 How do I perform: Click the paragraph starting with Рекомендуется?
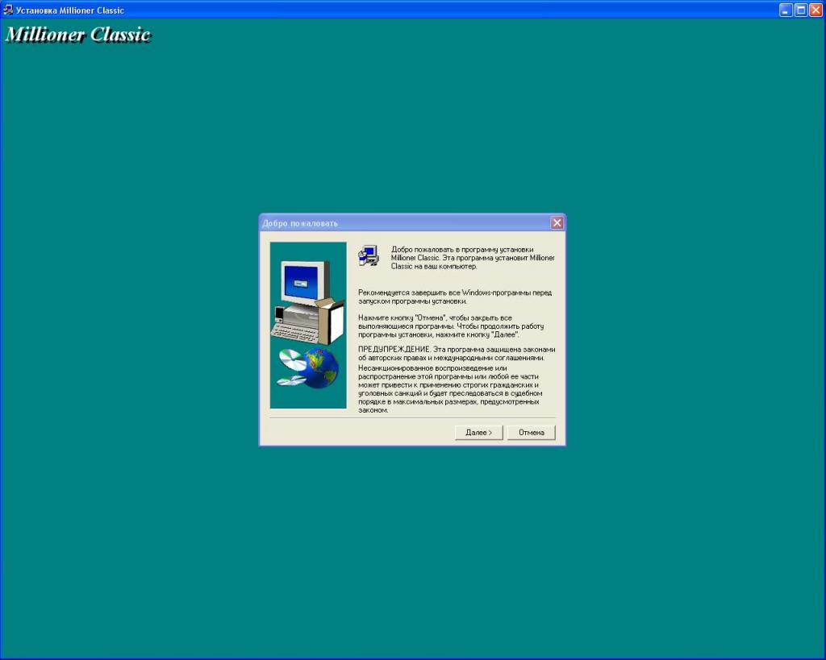click(x=455, y=297)
